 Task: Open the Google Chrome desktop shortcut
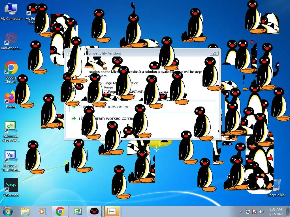pos(11,72)
